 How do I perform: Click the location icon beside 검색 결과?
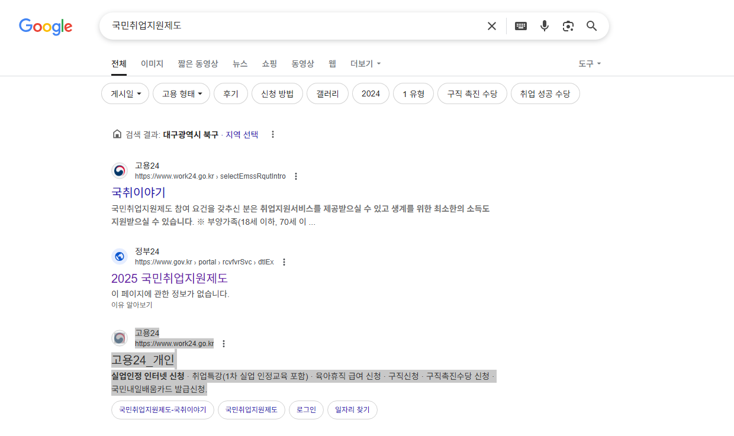(117, 134)
